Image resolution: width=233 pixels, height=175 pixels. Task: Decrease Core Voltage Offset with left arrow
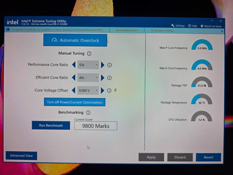(73, 90)
